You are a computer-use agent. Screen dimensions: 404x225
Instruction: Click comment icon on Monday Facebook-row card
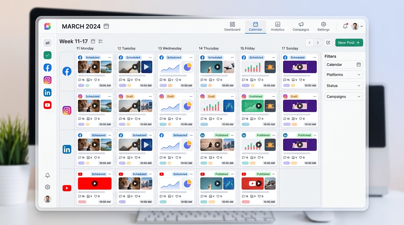point(80,80)
